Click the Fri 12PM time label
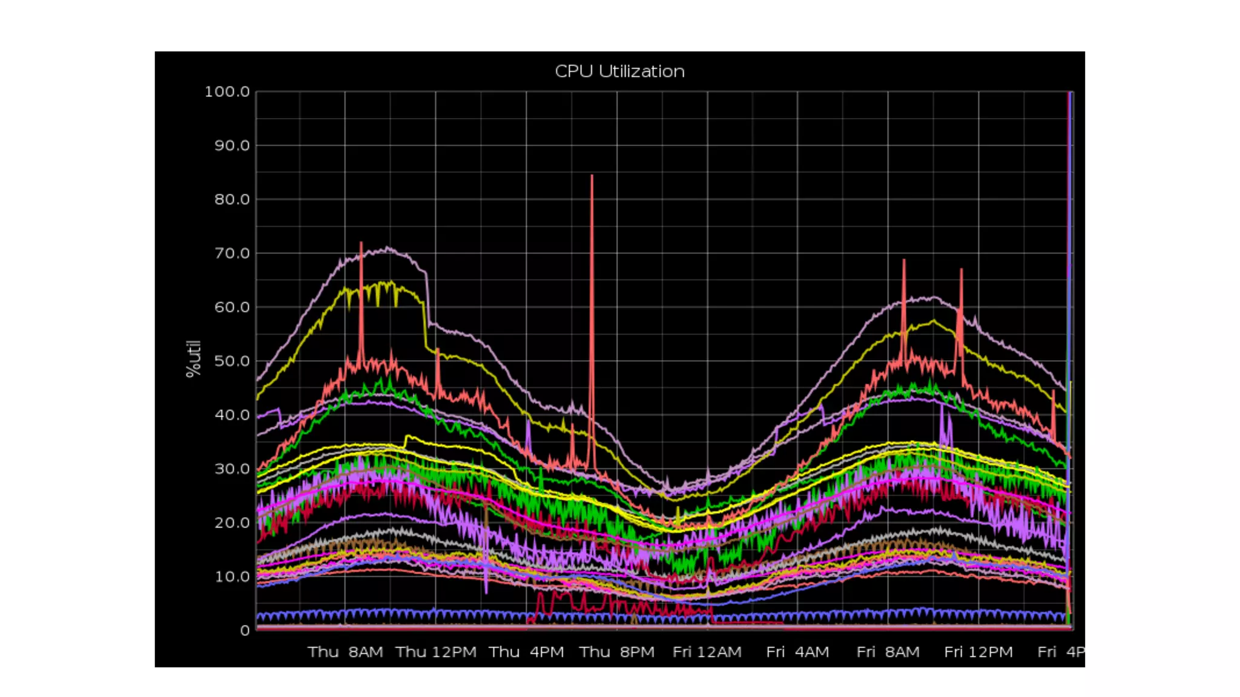This screenshot has width=1240, height=697. point(978,652)
